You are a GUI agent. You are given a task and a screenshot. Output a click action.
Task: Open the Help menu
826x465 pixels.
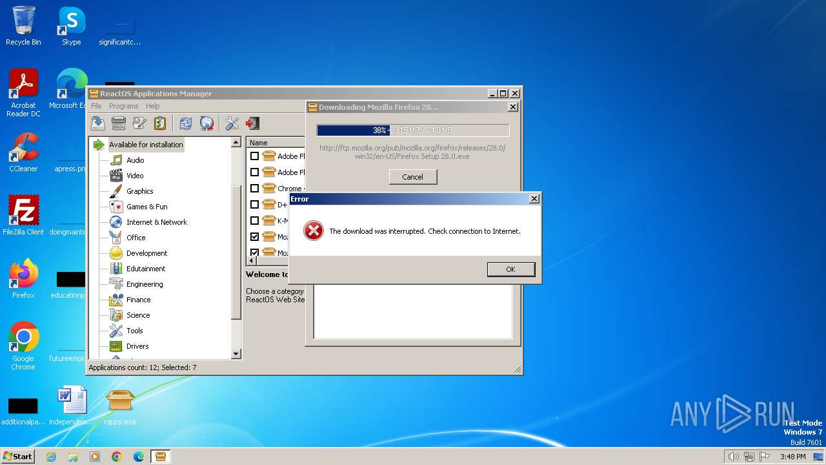[152, 106]
